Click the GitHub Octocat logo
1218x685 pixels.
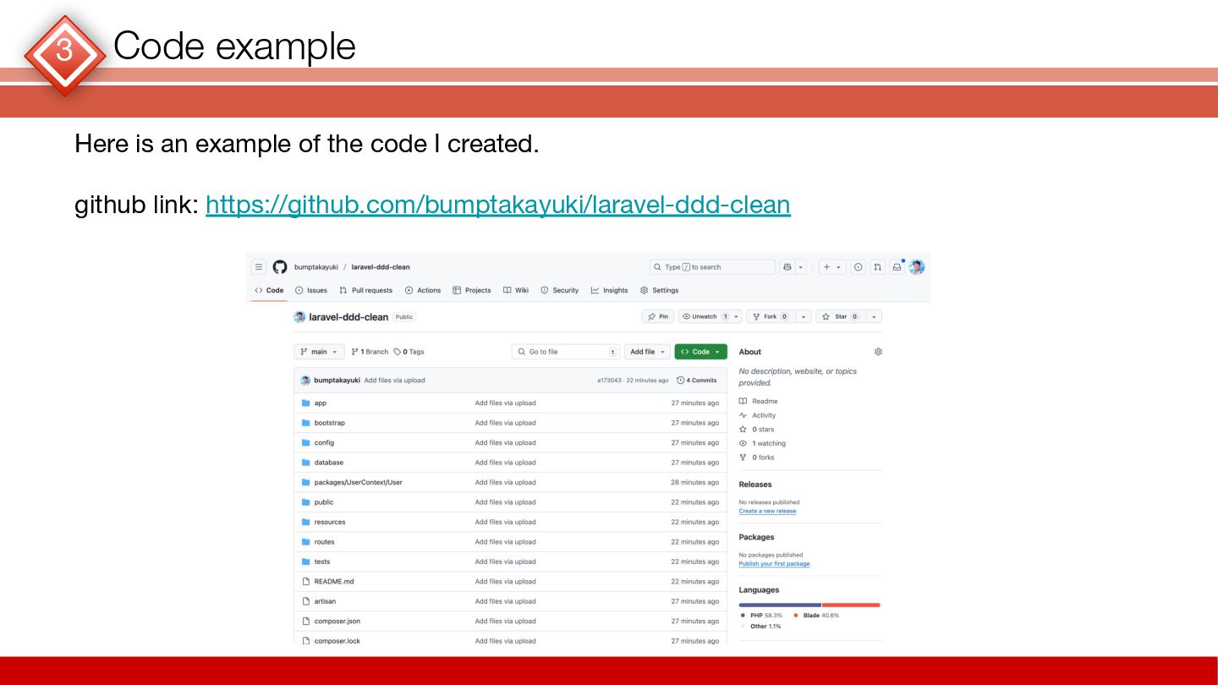280,267
